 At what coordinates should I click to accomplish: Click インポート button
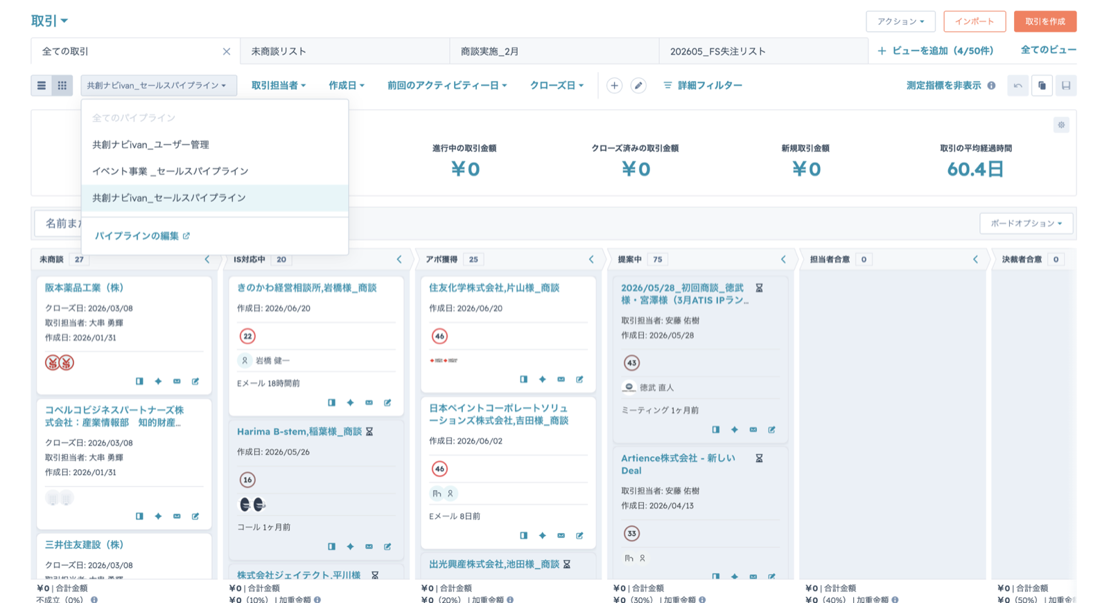(x=975, y=21)
